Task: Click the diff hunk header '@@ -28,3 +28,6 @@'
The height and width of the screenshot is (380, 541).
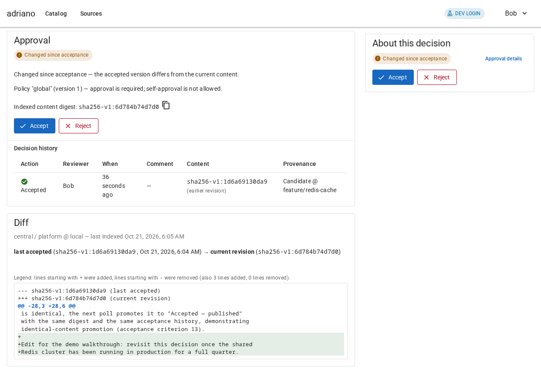Action: (x=46, y=306)
